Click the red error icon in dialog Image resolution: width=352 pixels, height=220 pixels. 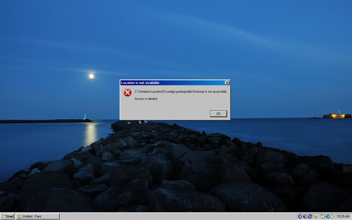[x=127, y=93]
